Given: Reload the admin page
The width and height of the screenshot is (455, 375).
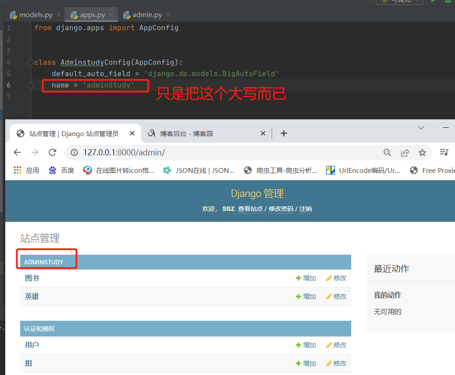Looking at the screenshot, I should 53,153.
